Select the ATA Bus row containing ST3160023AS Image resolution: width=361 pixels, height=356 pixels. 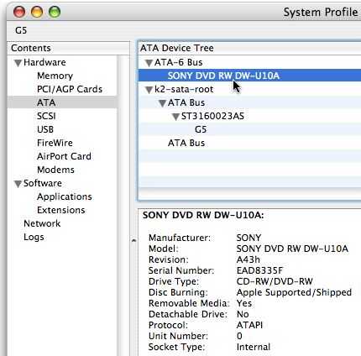click(249, 102)
